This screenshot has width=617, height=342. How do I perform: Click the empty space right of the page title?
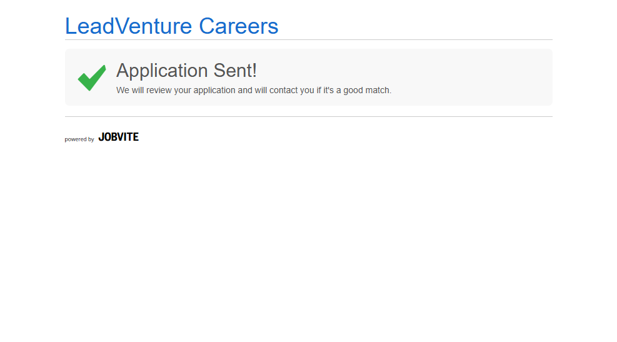[425, 26]
